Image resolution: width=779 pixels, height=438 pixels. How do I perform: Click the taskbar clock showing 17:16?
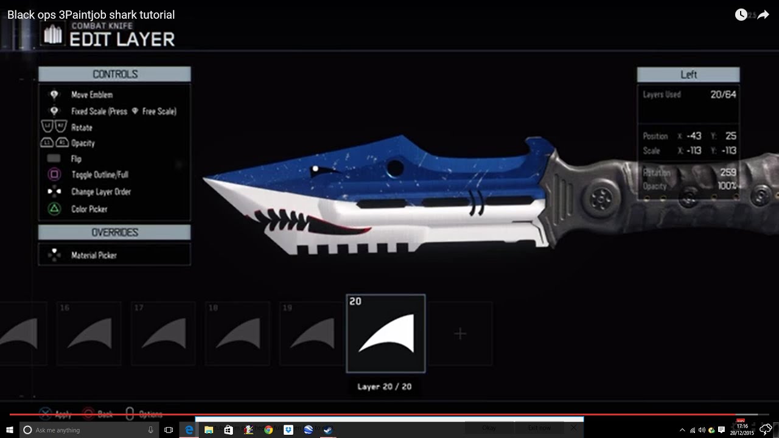click(x=742, y=429)
